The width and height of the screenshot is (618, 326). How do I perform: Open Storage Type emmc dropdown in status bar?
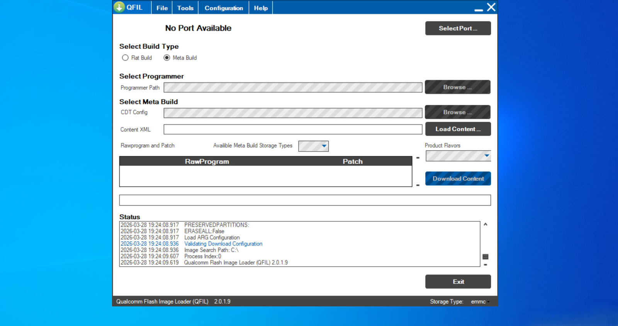(x=480, y=302)
